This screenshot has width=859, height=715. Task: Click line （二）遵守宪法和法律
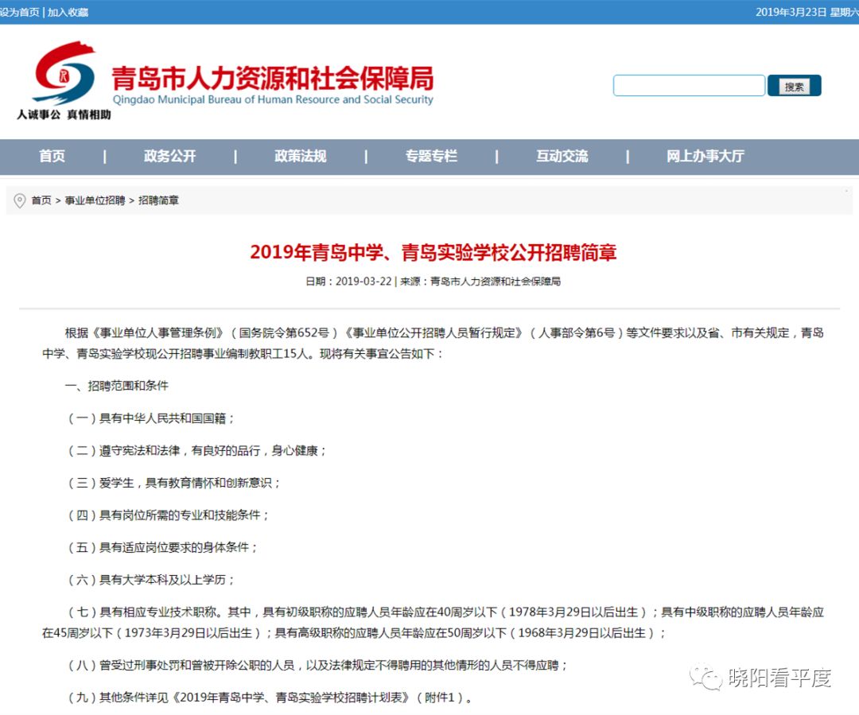point(196,451)
